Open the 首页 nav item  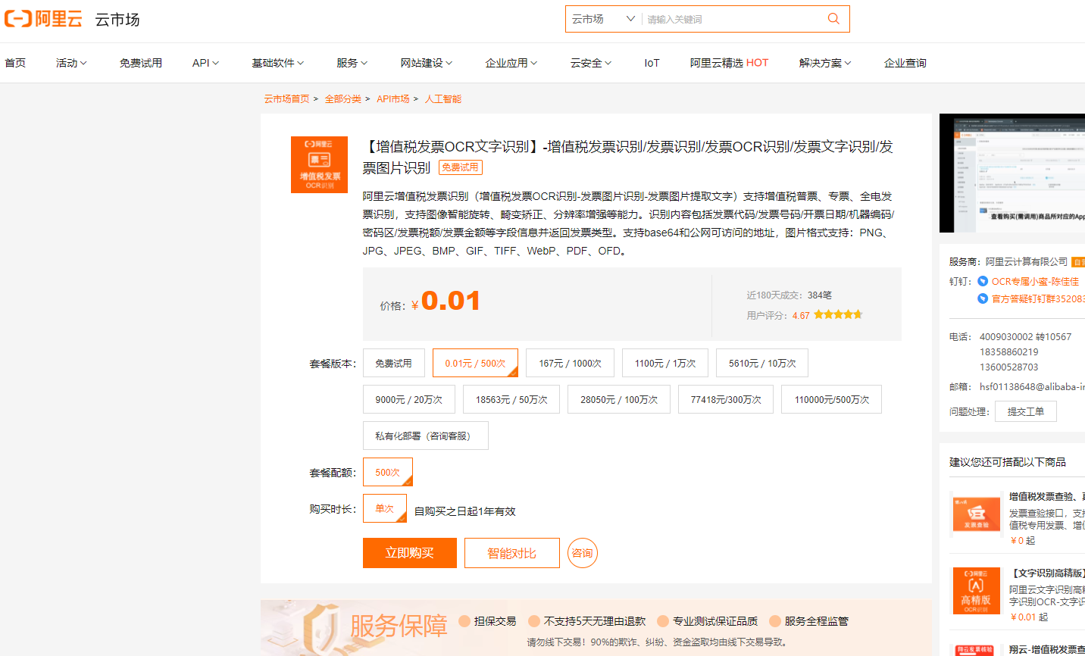coord(15,63)
